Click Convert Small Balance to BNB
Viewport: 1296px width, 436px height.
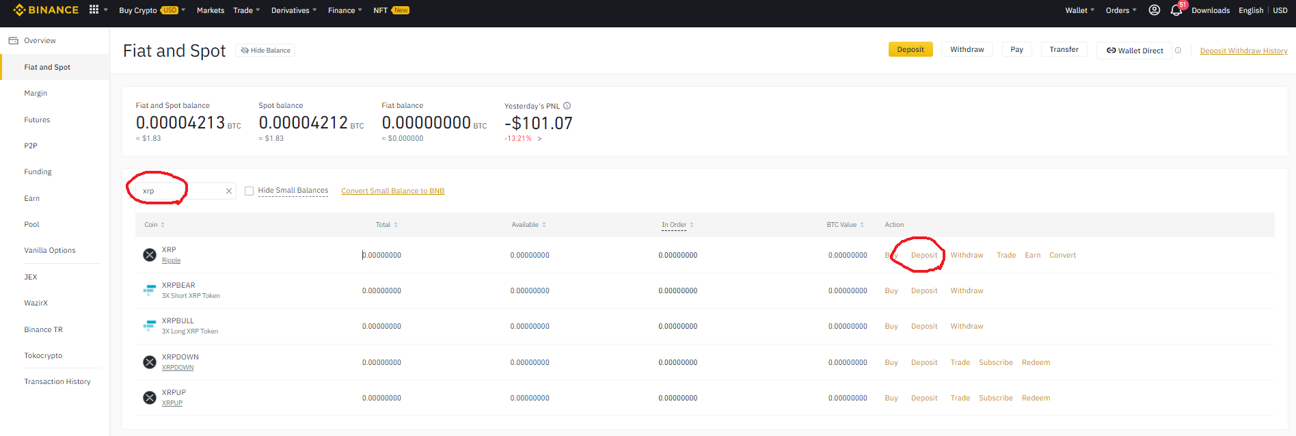click(x=393, y=191)
